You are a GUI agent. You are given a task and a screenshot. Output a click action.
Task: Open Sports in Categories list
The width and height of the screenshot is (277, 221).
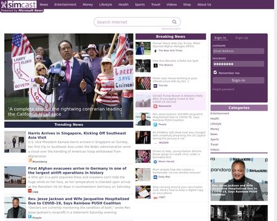click(215, 139)
